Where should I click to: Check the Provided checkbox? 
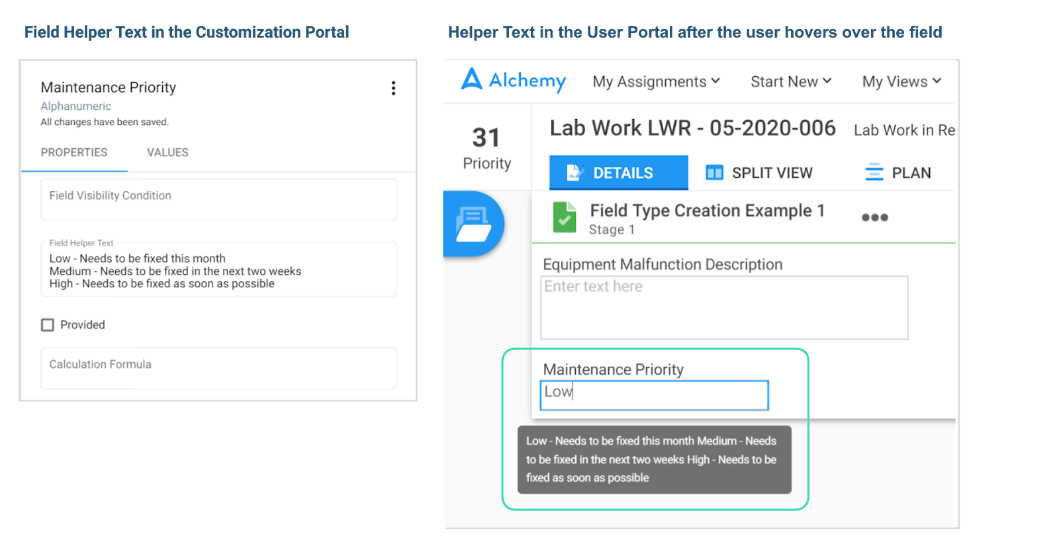(x=48, y=325)
